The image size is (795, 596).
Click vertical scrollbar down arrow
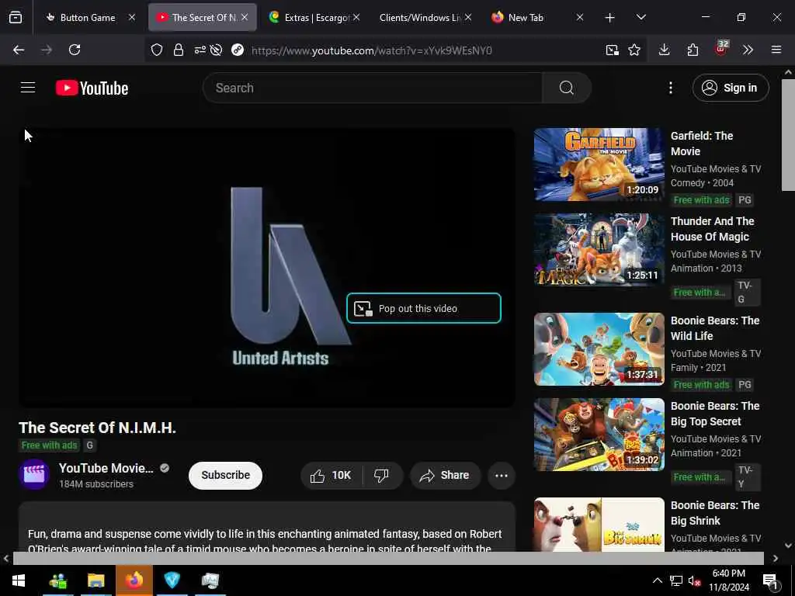[788, 546]
